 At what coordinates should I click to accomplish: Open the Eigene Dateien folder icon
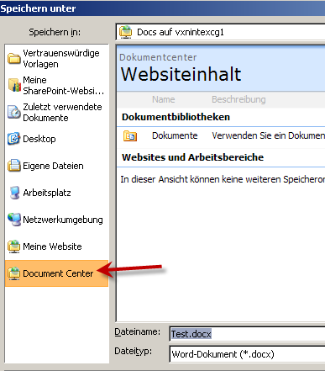13,166
